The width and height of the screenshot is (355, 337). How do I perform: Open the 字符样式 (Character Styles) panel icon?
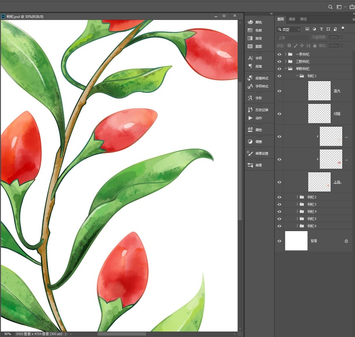(250, 86)
